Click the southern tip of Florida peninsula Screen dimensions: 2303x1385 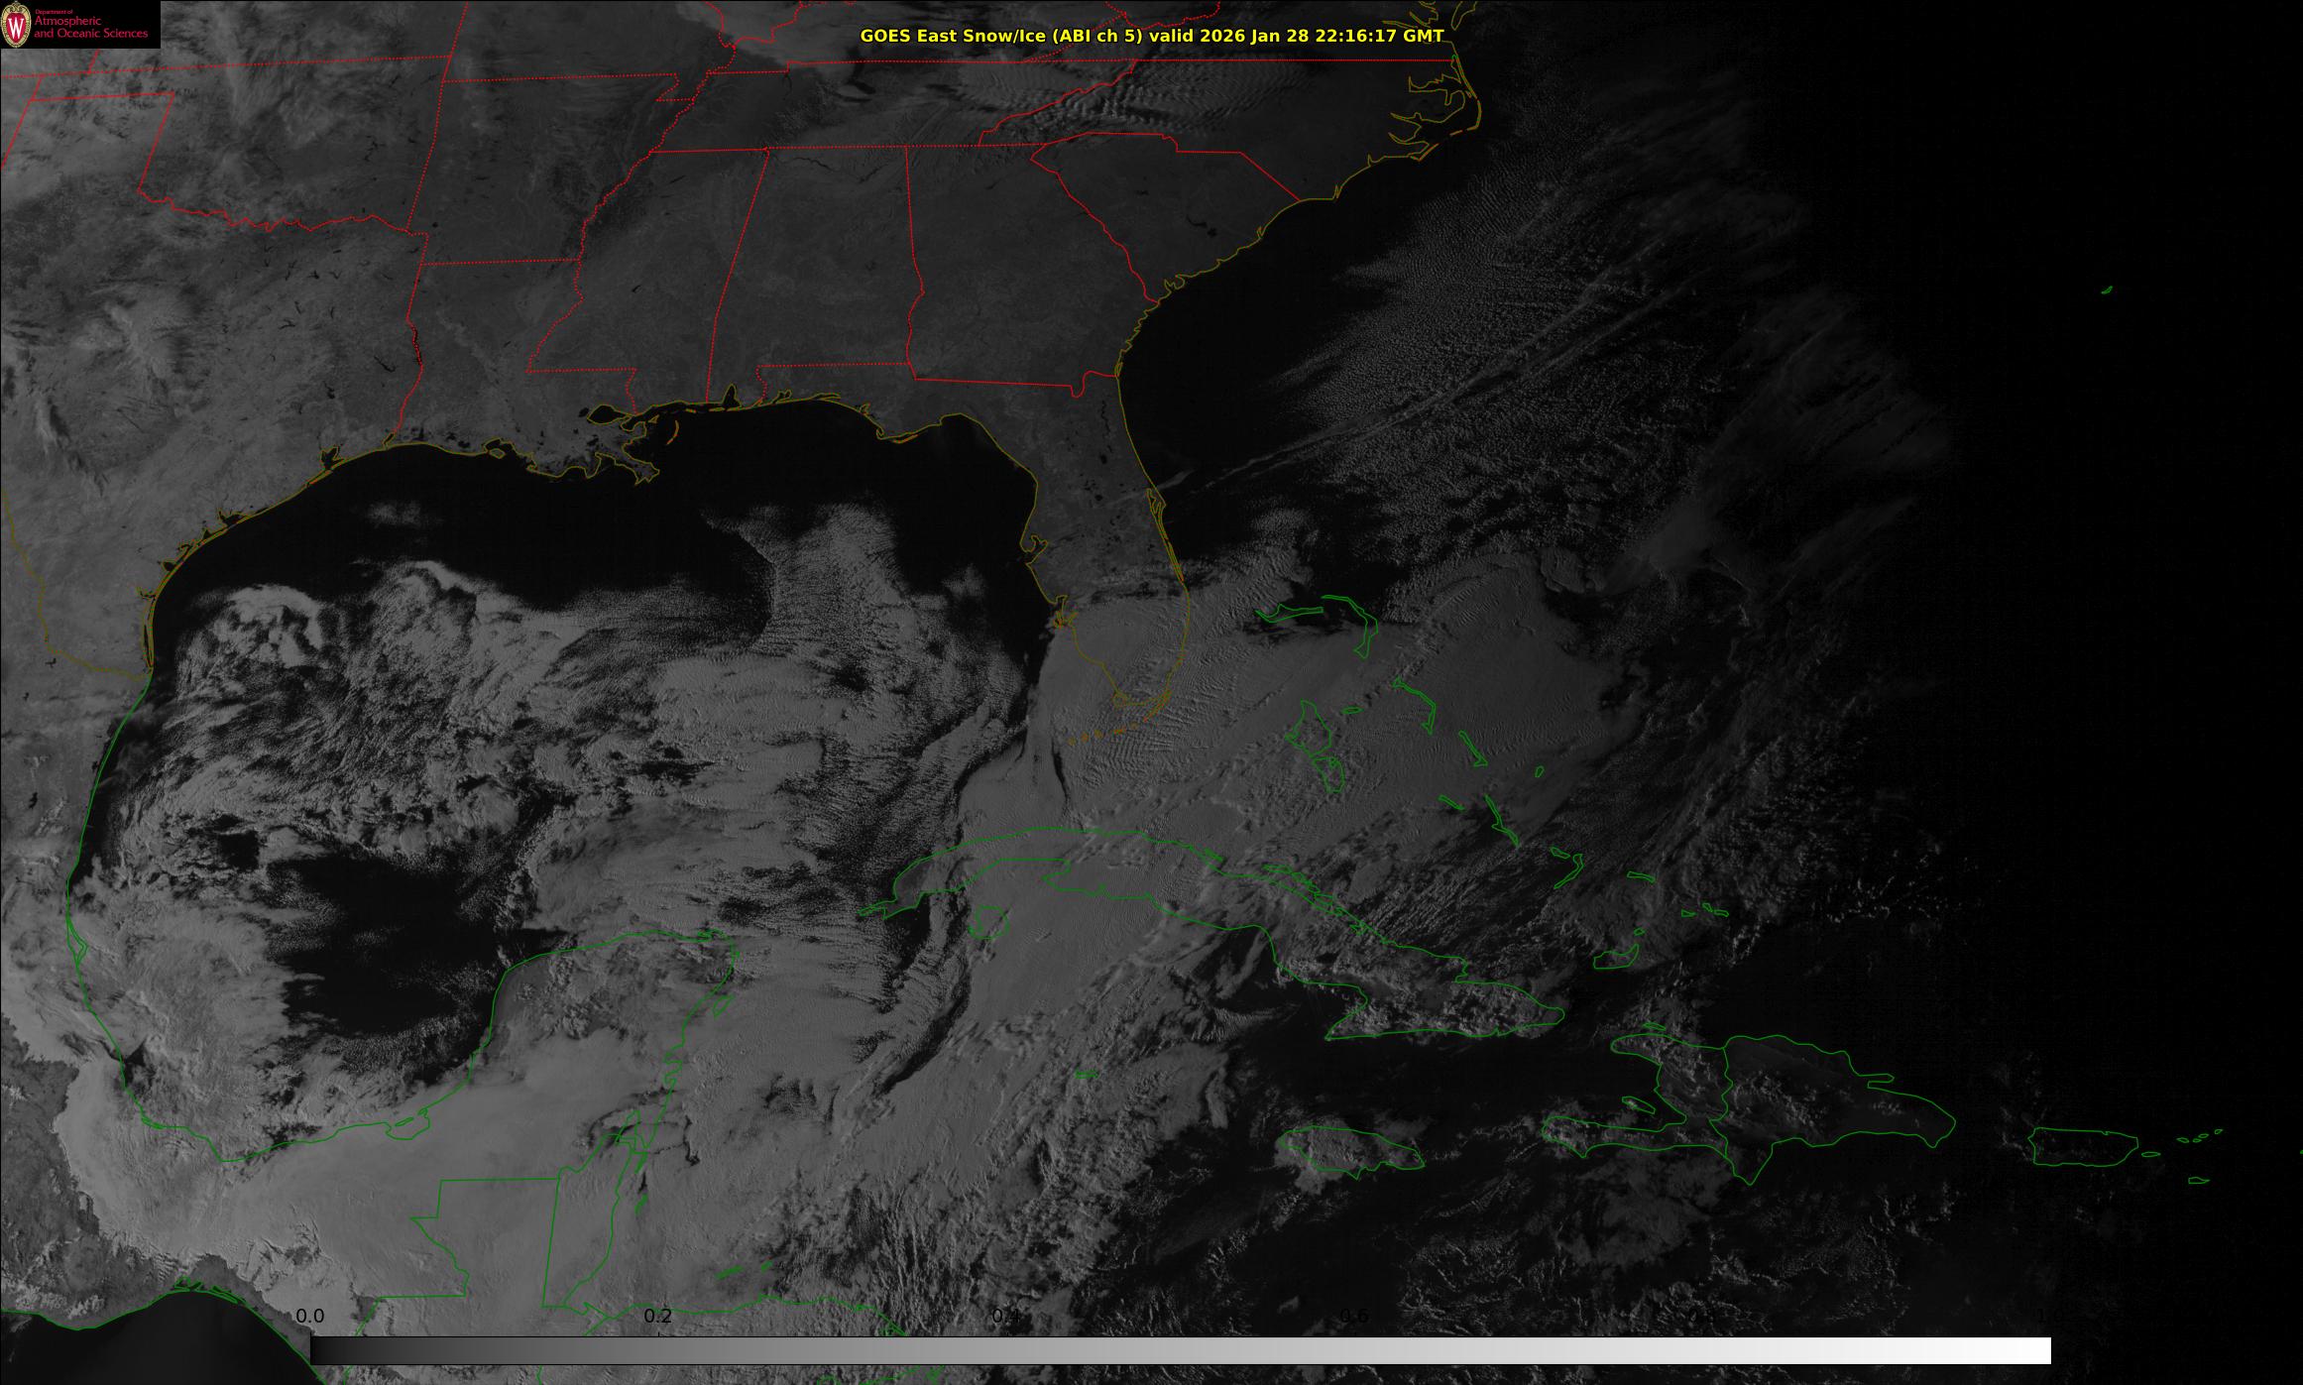coord(1125,699)
